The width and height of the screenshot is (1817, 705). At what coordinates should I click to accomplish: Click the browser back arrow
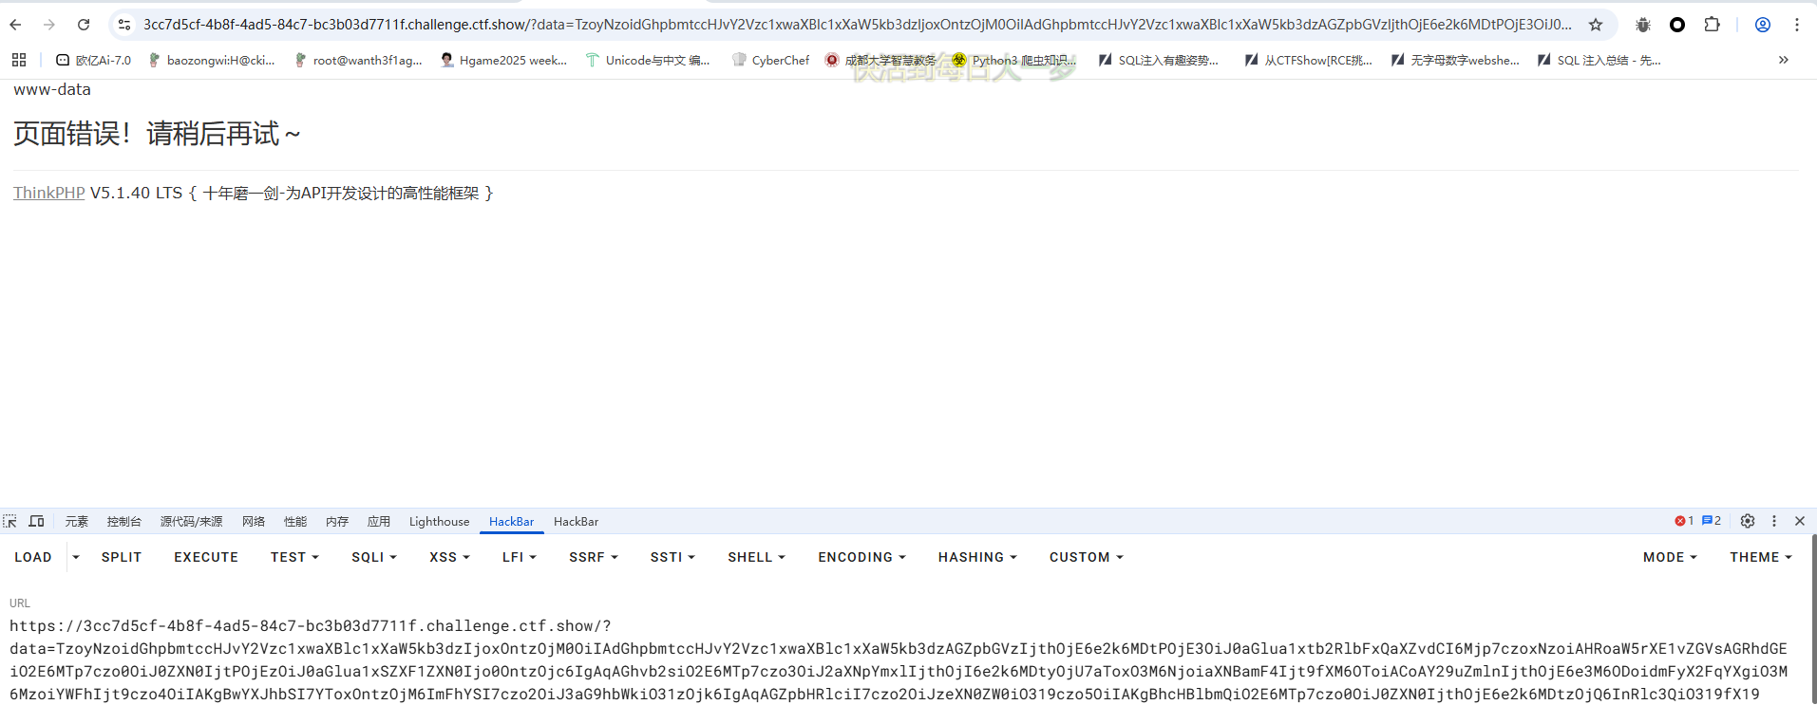point(16,25)
